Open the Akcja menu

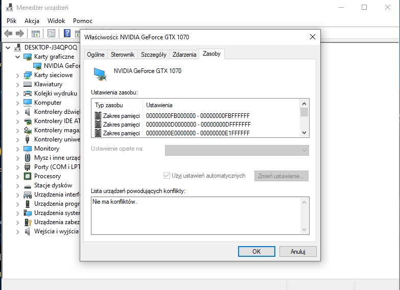(32, 20)
